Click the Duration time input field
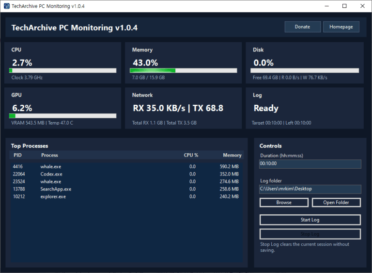 point(310,164)
